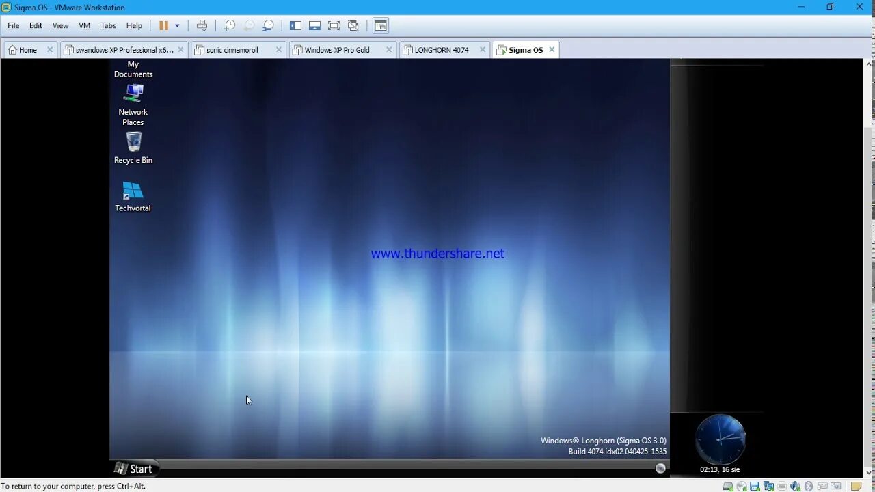875x492 pixels.
Task: Open the Edit menu
Action: coord(36,25)
